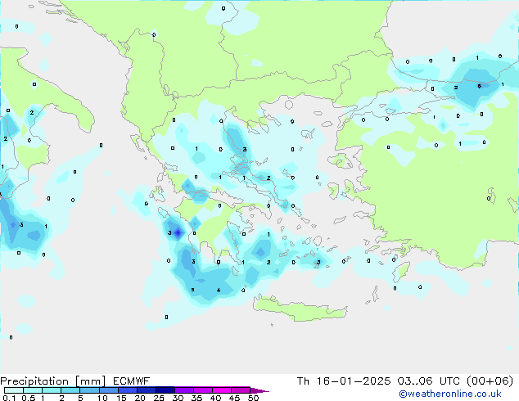Image resolution: width=519 pixels, height=401 pixels.
Task: Select the 15–20 mm blue legend swatch
Action: [x=128, y=390]
